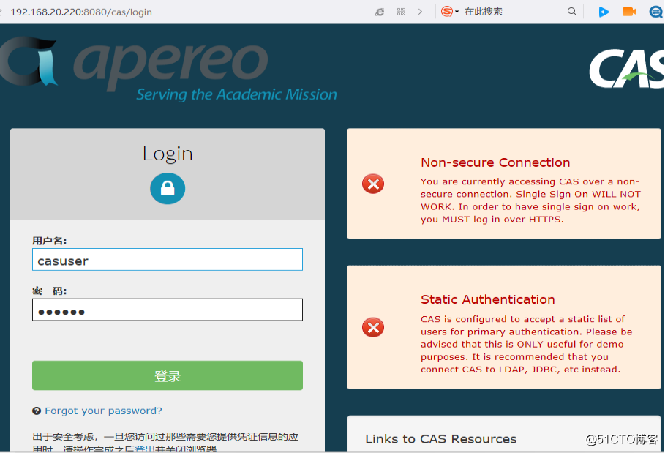This screenshot has height=453, width=665.
Task: Open the search engine dropdown arrow
Action: (457, 12)
